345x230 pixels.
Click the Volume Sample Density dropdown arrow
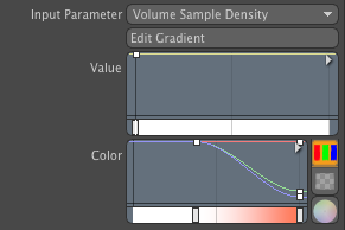tap(328, 14)
